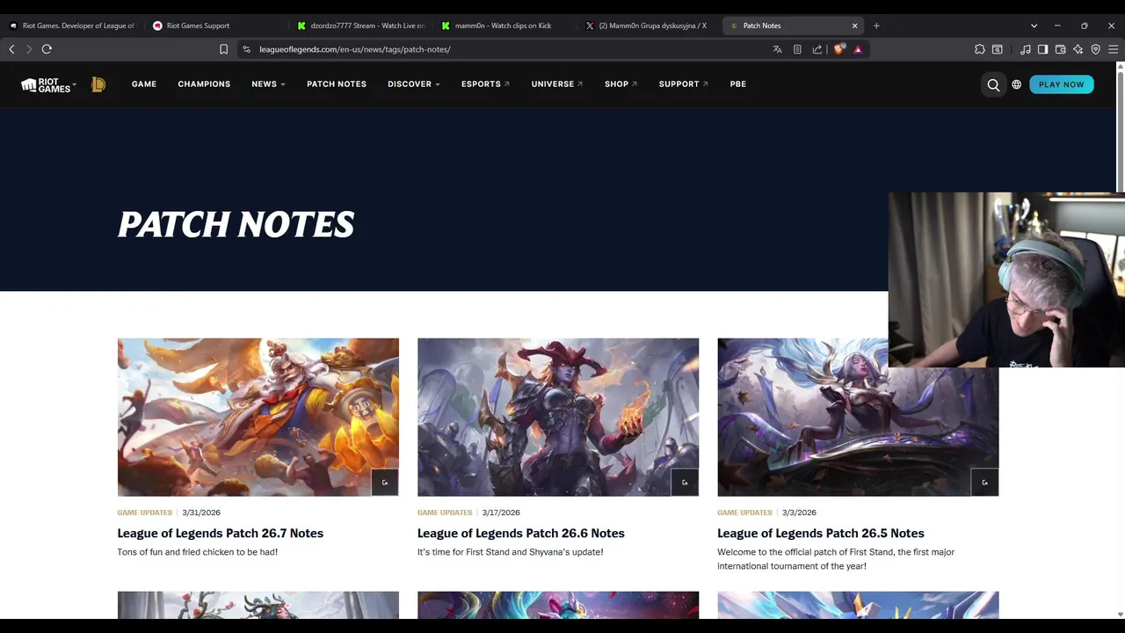Viewport: 1125px width, 633px height.
Task: Open the GAME nav item
Action: pos(144,84)
